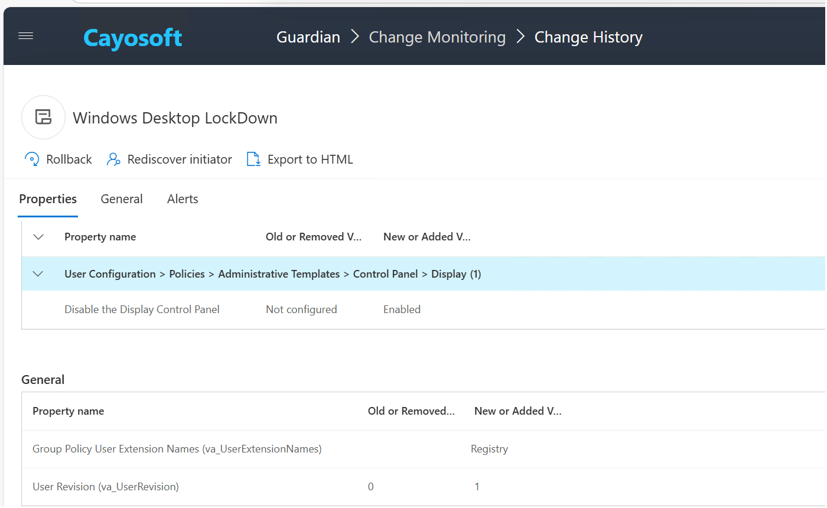The image size is (827, 508).
Task: Click the Group Policy User Extension Names row
Action: pyautogui.click(x=177, y=449)
